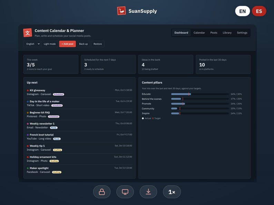Click the Mon, Oct 5 18:00 date

coord(124,90)
